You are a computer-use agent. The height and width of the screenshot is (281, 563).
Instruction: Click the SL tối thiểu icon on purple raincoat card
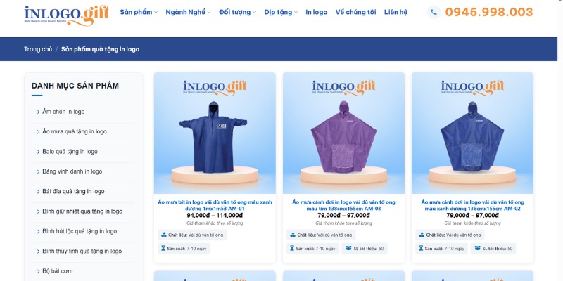[x=348, y=248]
